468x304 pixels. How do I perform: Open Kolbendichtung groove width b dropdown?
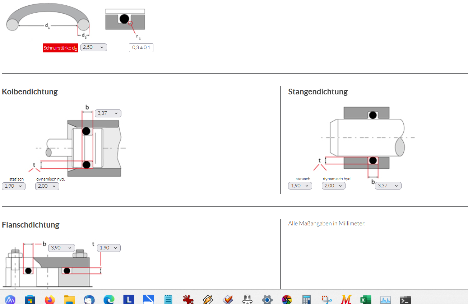tap(108, 113)
